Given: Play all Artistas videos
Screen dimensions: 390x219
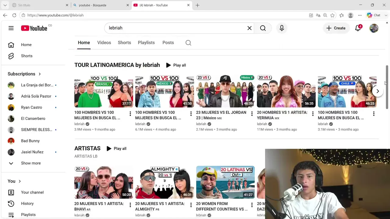Looking at the screenshot, I should point(116,148).
